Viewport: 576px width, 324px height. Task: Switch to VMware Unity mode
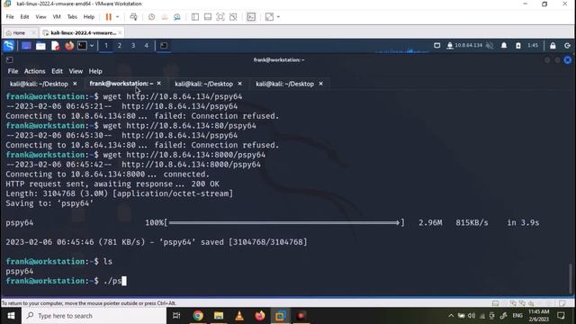(x=233, y=17)
